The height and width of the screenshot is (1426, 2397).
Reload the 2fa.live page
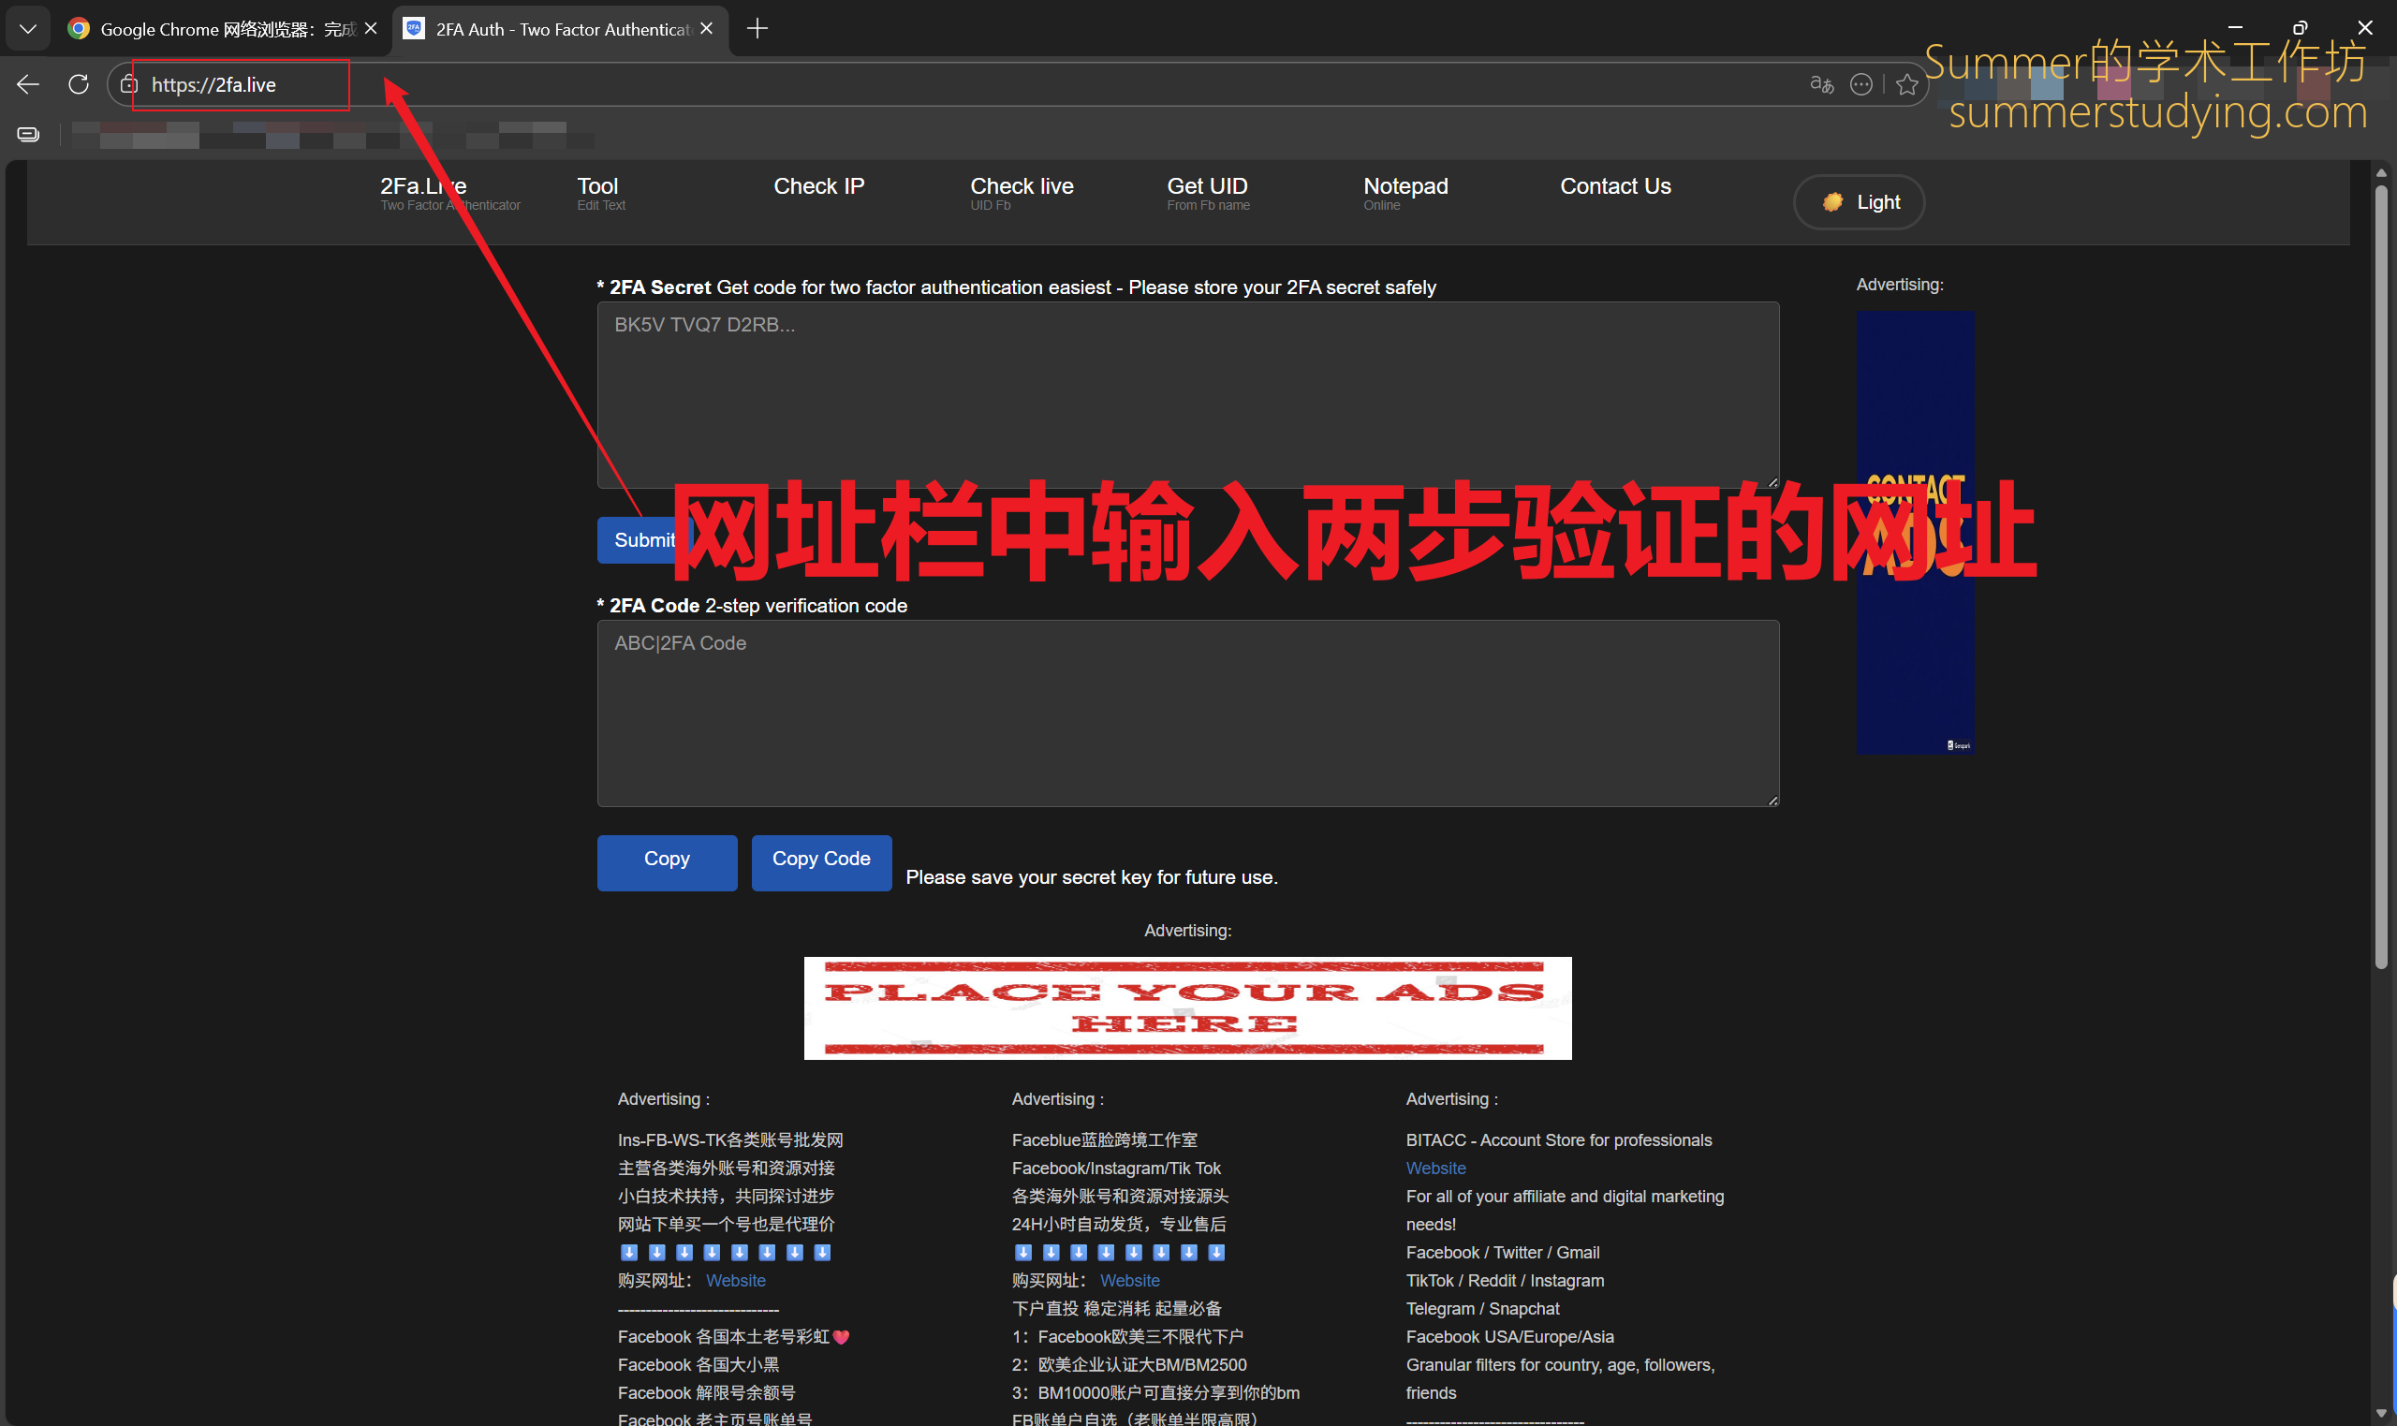point(79,84)
